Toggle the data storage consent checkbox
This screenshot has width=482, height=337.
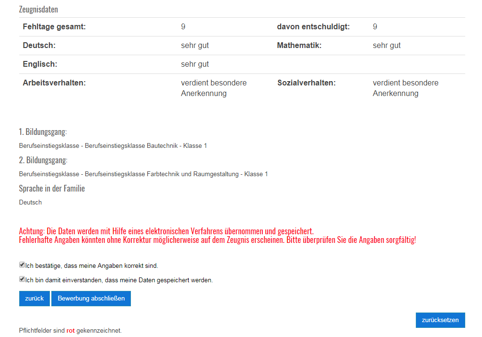[22, 279]
